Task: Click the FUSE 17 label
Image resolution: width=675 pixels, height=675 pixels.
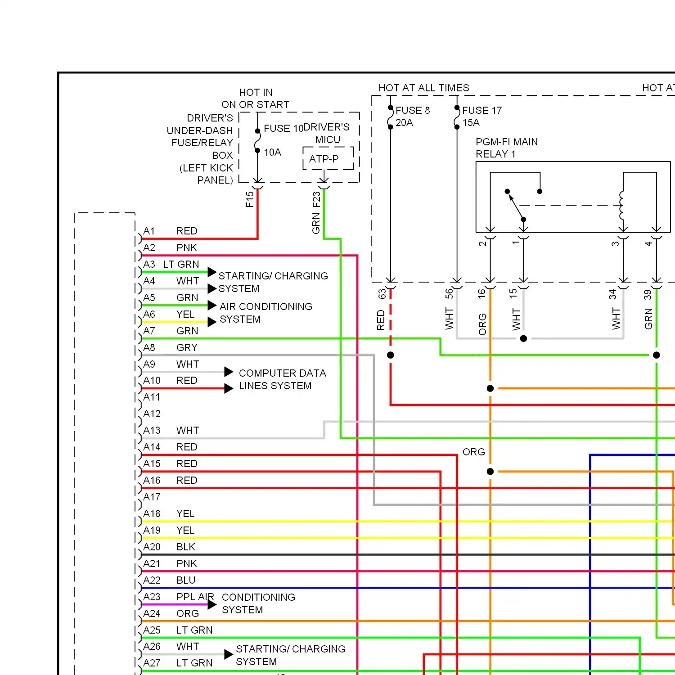Action: tap(482, 110)
